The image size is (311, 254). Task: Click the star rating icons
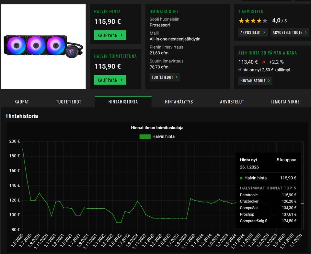coord(253,21)
